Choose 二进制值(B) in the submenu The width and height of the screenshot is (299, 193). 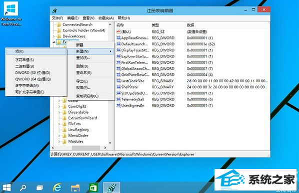point(36,66)
